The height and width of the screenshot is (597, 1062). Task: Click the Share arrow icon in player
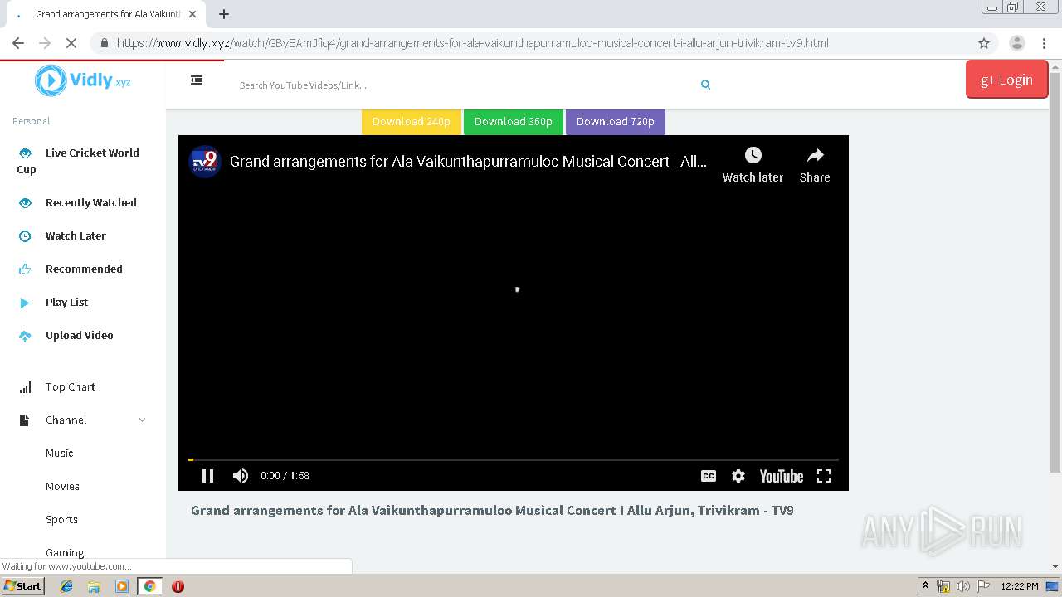click(x=815, y=155)
